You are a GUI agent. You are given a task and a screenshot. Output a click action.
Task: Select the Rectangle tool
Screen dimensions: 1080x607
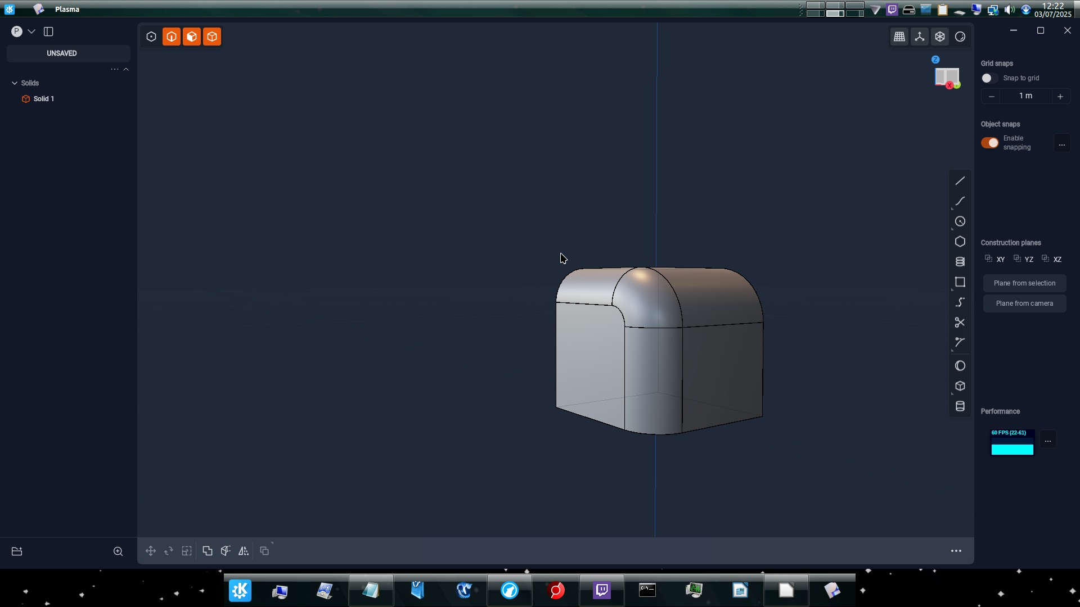tap(960, 282)
